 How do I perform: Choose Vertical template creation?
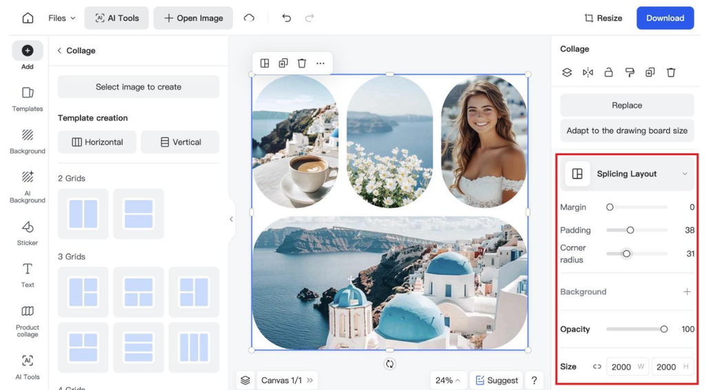coord(180,142)
